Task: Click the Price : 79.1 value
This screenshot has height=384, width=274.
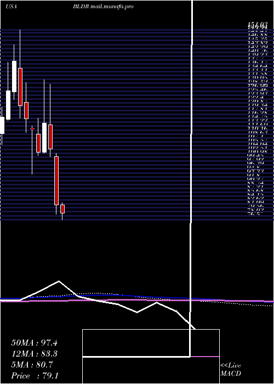Action: tap(35, 376)
